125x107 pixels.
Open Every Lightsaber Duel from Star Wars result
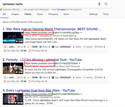point(41,90)
